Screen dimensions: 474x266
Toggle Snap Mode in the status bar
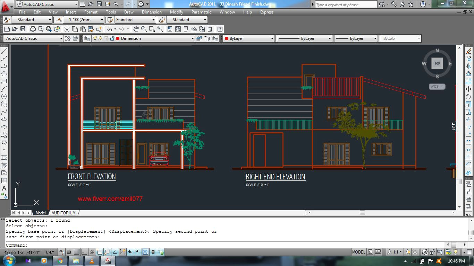pyautogui.click(x=69, y=252)
